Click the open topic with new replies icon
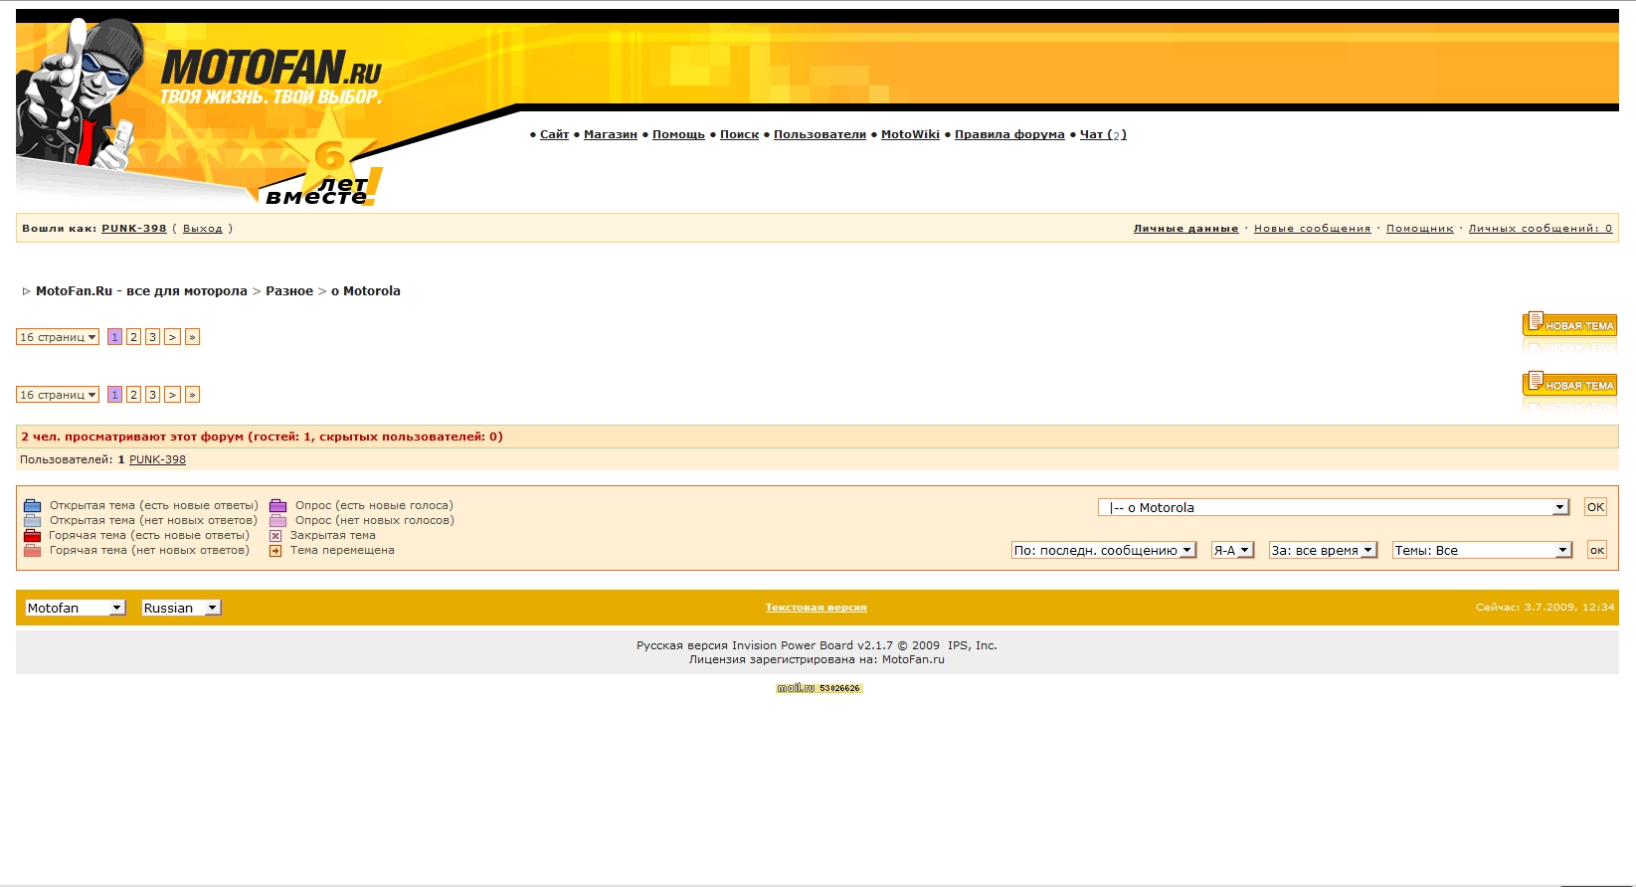This screenshot has height=887, width=1636. (x=32, y=505)
